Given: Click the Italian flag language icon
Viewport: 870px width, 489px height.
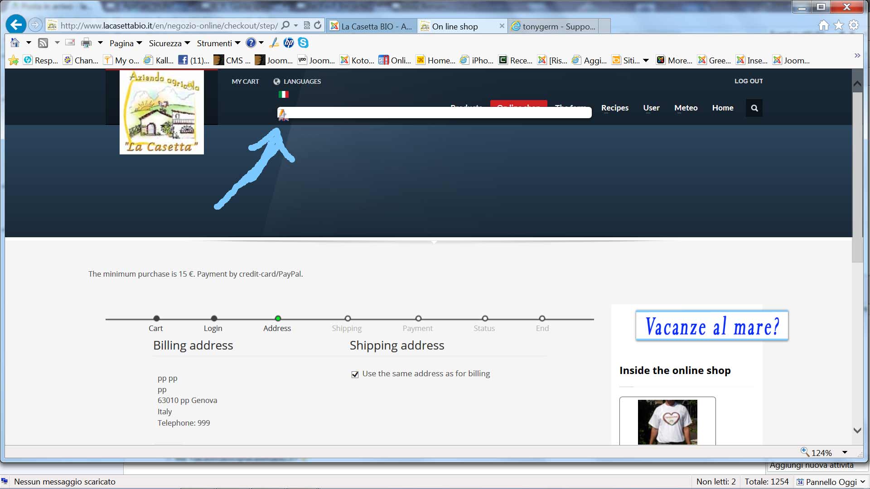Looking at the screenshot, I should [284, 94].
